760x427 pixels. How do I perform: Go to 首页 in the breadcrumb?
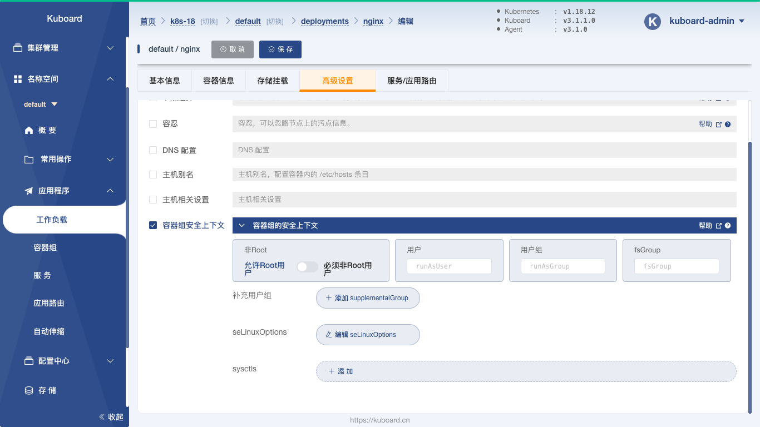point(148,21)
